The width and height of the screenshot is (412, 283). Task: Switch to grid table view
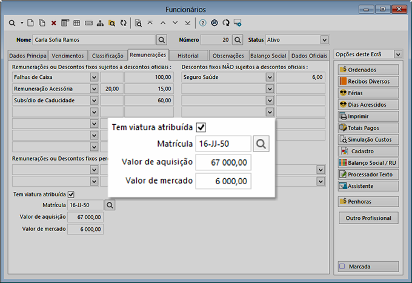(77, 23)
